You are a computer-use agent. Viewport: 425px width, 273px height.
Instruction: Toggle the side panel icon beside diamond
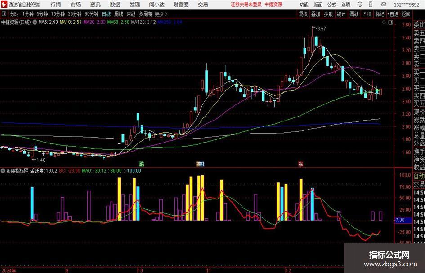coord(390,22)
